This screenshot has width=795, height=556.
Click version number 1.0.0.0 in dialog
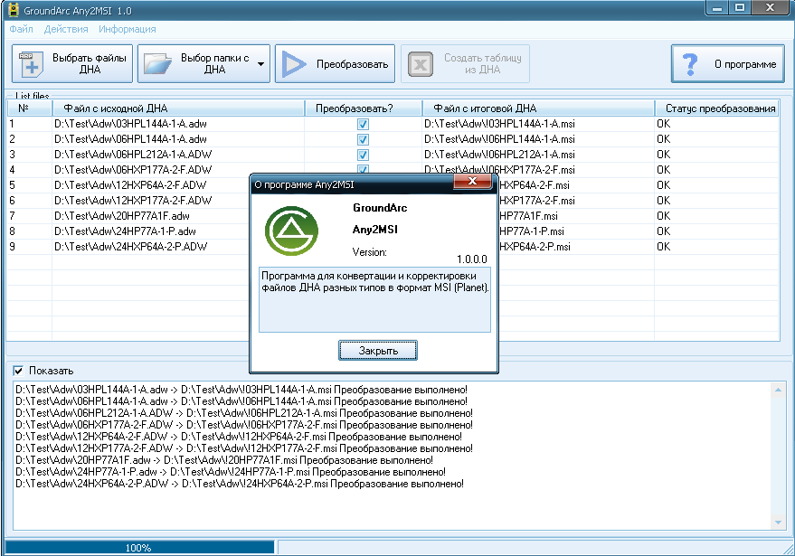point(471,259)
